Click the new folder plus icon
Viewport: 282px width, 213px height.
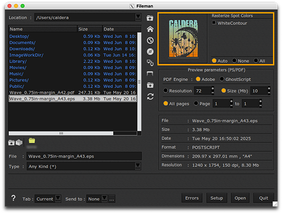[150, 85]
